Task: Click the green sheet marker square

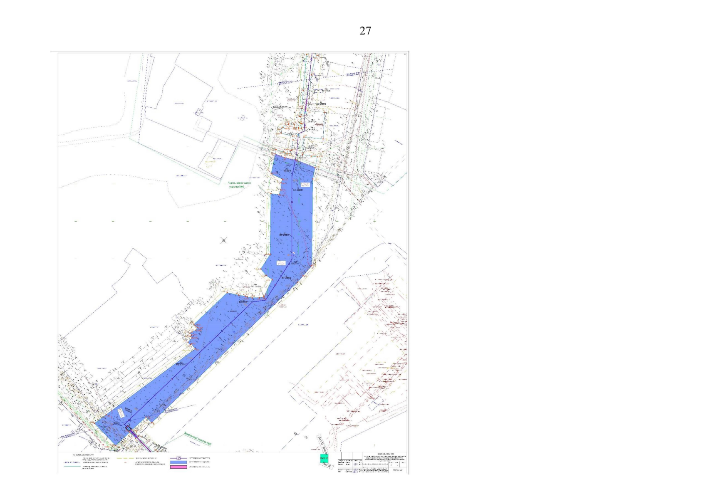Action: [x=324, y=458]
